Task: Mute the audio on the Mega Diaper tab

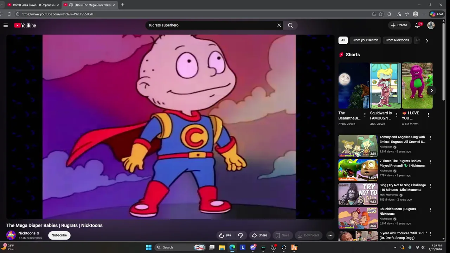Action: point(71,5)
